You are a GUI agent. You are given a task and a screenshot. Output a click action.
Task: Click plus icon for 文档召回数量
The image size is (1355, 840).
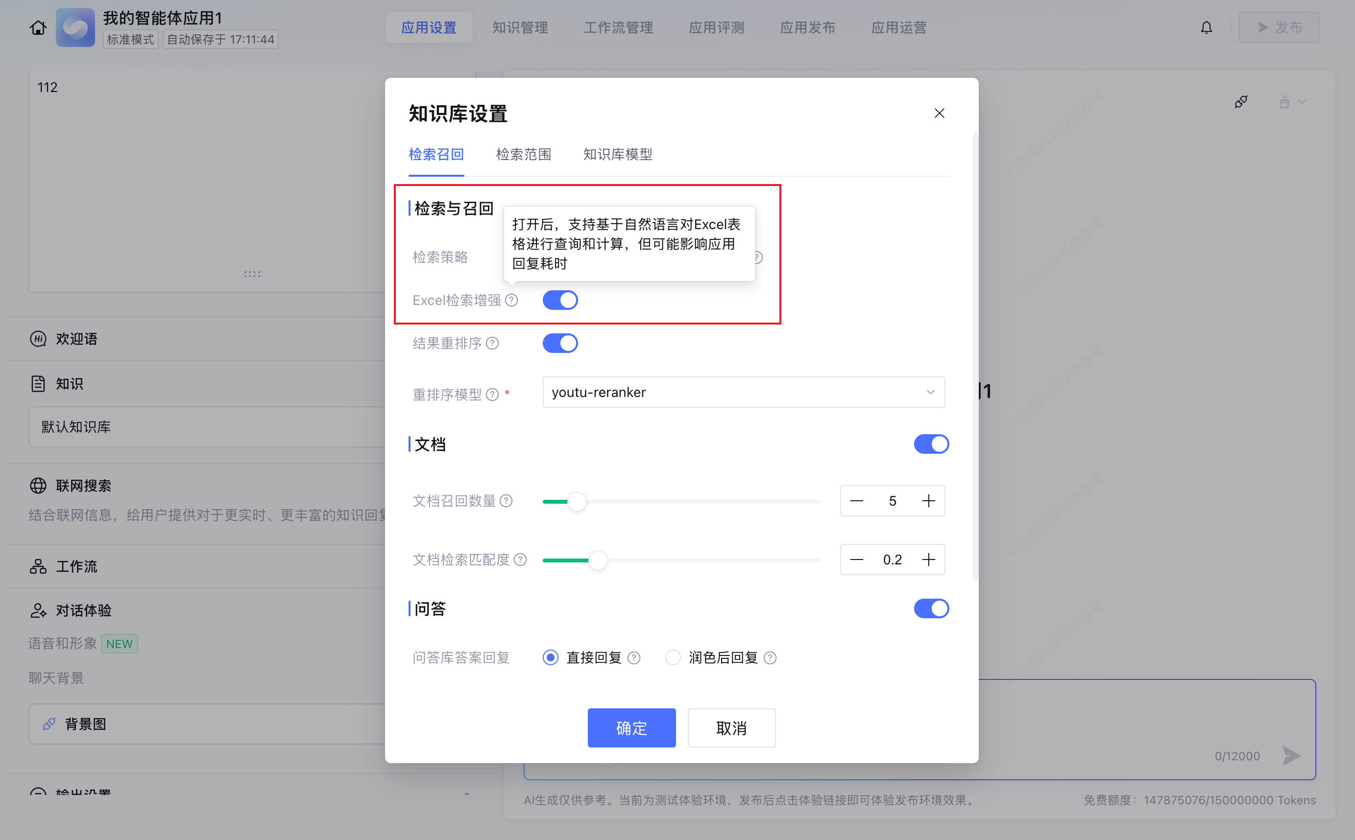click(x=928, y=501)
